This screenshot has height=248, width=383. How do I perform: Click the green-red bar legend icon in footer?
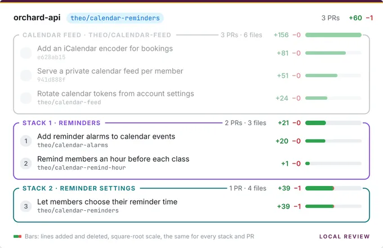[17, 236]
